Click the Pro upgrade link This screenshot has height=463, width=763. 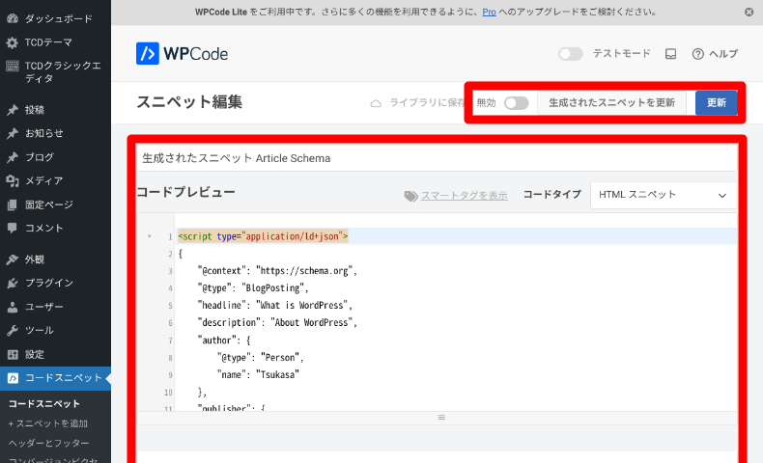[489, 13]
